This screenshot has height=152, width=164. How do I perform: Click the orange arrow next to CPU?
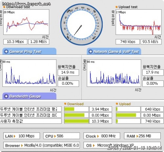(x=55, y=136)
